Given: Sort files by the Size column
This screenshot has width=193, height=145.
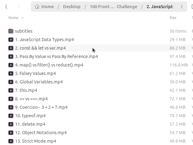Looking at the screenshot, I should [x=173, y=18].
